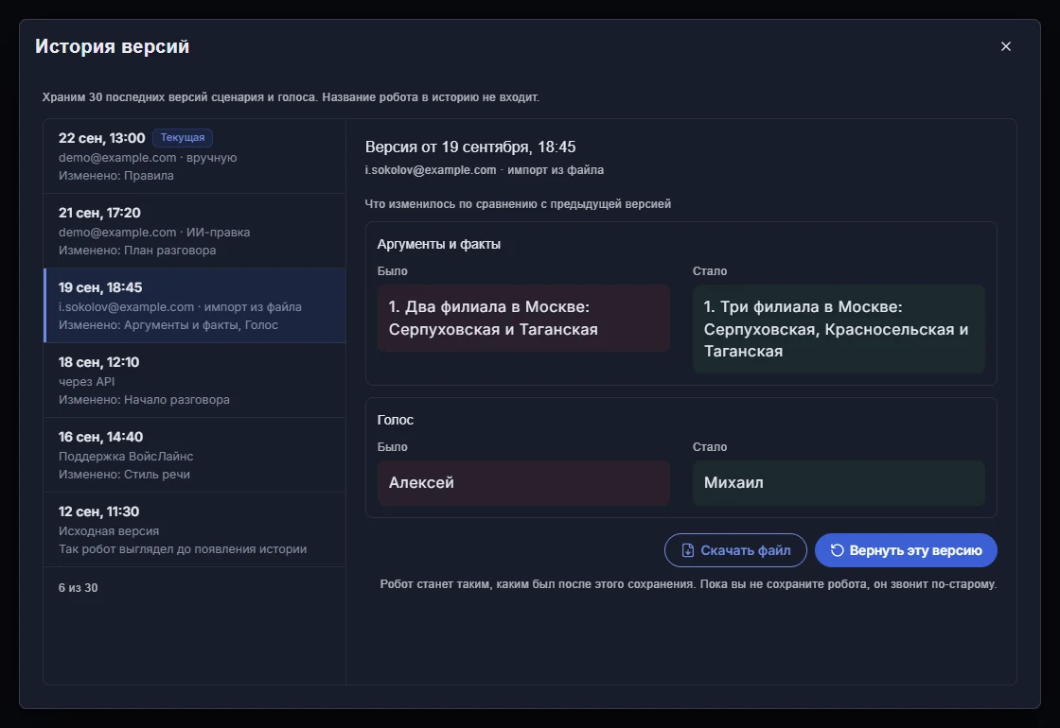Screen dimensions: 1060x728
Task: Close the История версий dialog
Action: [1005, 46]
